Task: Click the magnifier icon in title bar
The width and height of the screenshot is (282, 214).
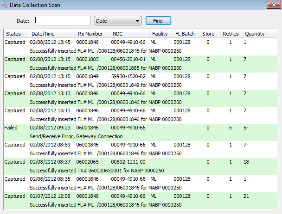Action: (5, 5)
